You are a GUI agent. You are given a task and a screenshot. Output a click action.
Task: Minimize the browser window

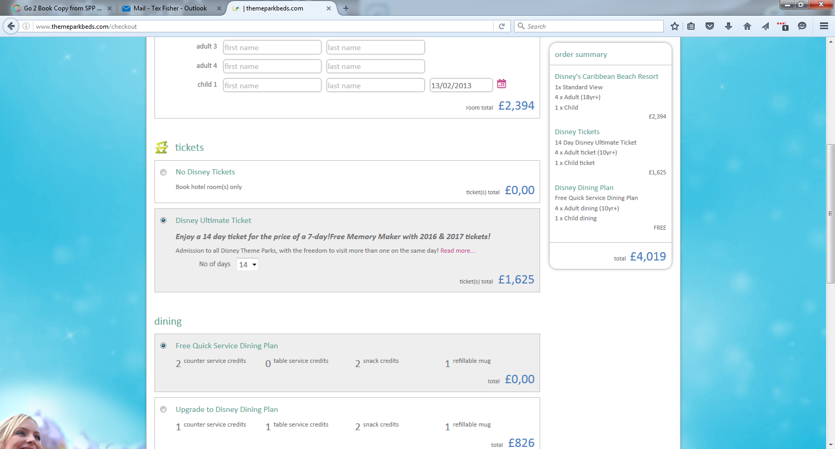(788, 5)
